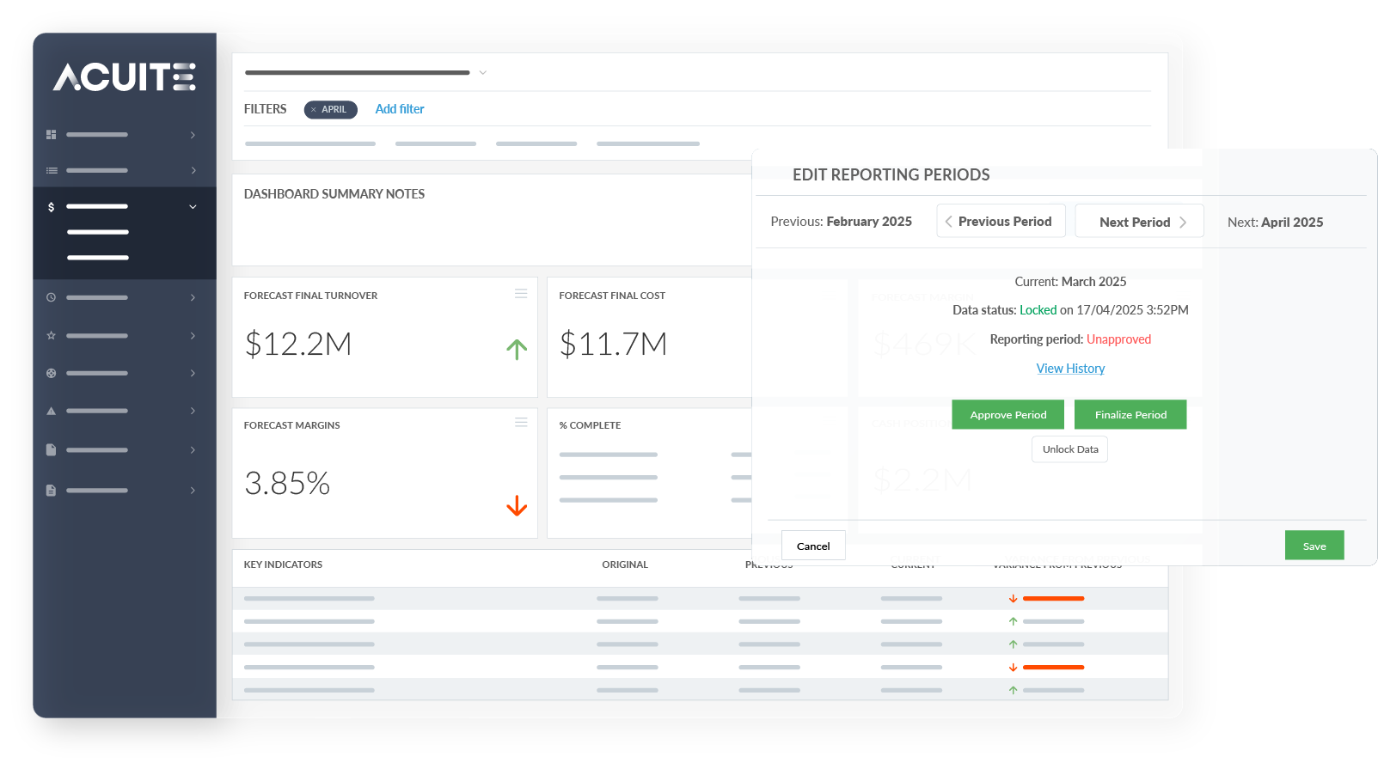Viewport: 1378px width, 769px height.
Task: Click the $12.2M turnover value
Action: click(298, 345)
